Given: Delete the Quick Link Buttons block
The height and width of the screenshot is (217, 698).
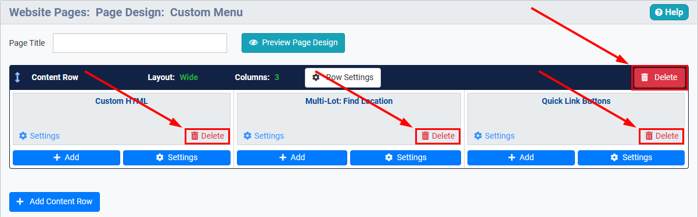Looking at the screenshot, I should pos(661,136).
